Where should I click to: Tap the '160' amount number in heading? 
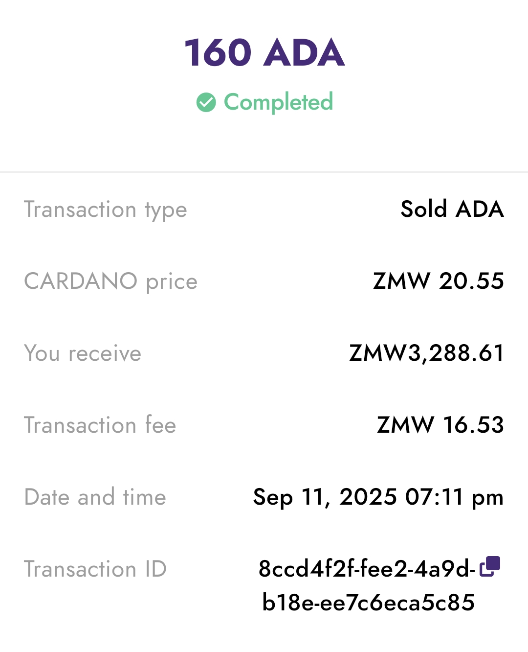(x=218, y=52)
